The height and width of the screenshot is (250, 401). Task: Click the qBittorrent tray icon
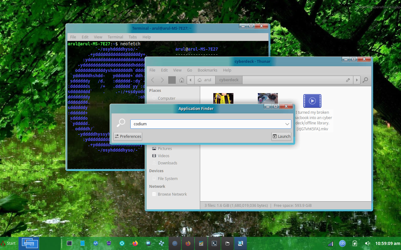(x=342, y=243)
